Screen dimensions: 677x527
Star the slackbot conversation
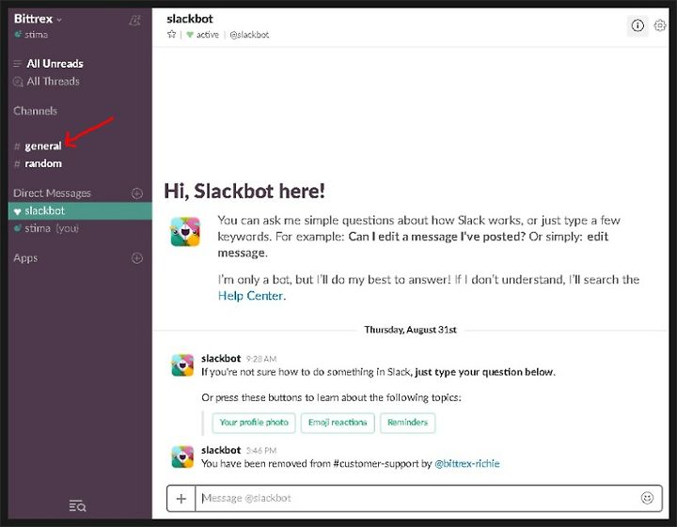point(171,35)
